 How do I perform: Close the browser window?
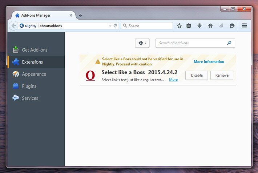[x=244, y=9]
